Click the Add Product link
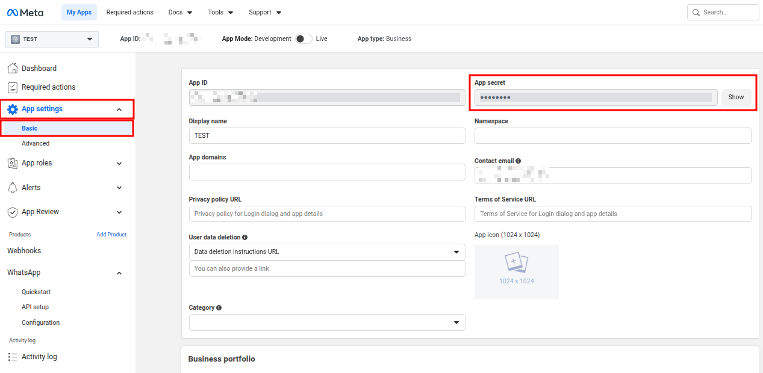Screen dimensions: 763x373 pyautogui.click(x=111, y=235)
